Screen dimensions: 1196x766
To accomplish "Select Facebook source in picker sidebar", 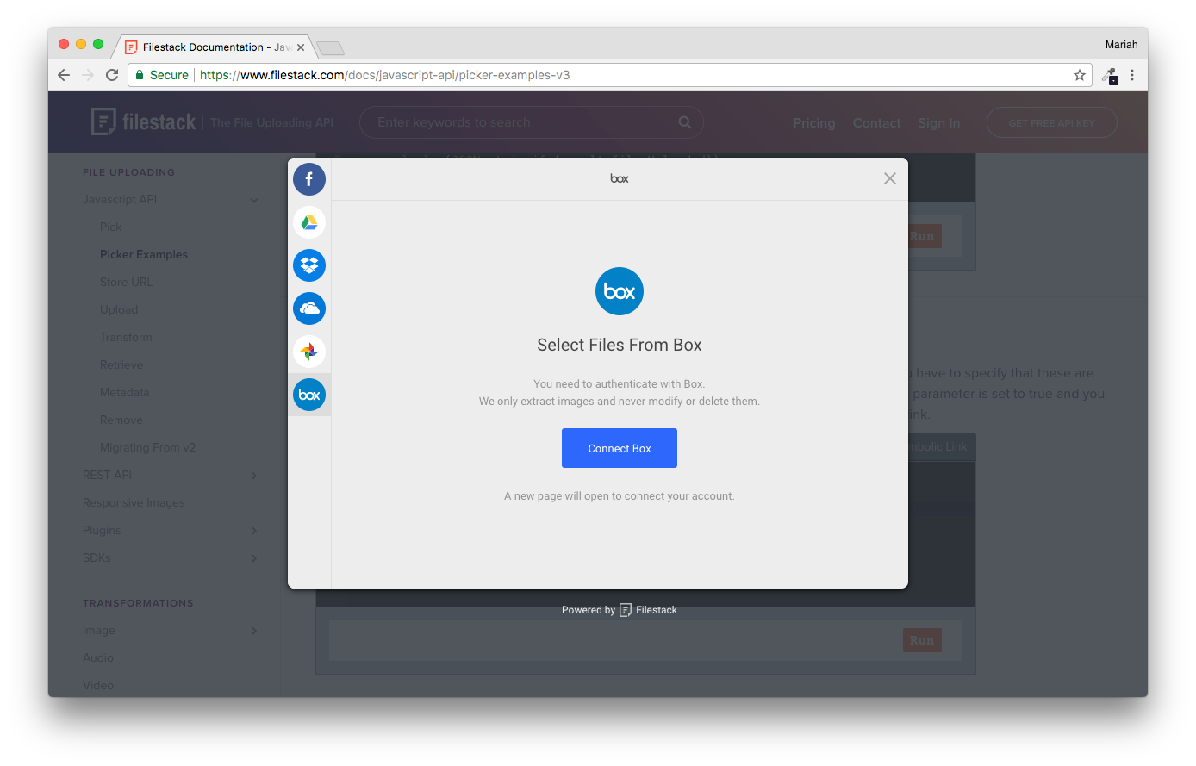I will coord(309,179).
